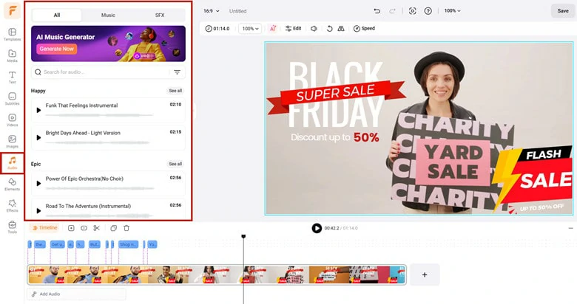The width and height of the screenshot is (577, 304).
Task: Switch to the SFX tab
Action: point(160,15)
